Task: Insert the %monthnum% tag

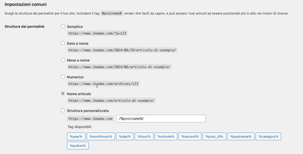Action: [x=101, y=137]
